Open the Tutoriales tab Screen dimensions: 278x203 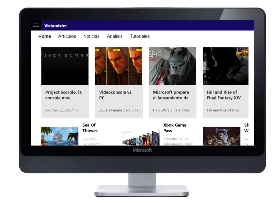140,36
